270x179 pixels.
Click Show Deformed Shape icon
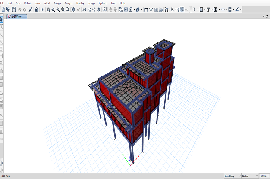tap(156, 9)
